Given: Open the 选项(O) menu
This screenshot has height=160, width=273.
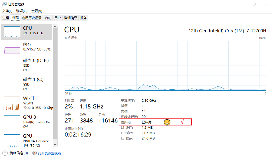Looking at the screenshot, I should click(22, 11).
